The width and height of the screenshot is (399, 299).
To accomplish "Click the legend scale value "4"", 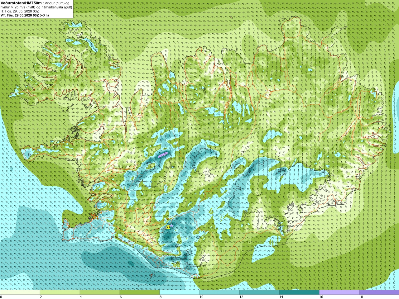I will coord(81,297).
